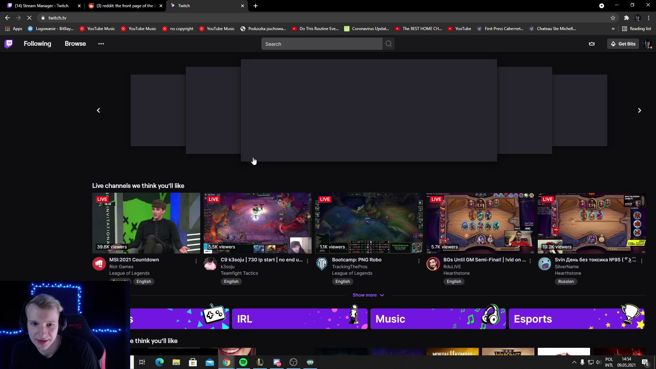Show previous carousel stream arrow
Screen dimensions: 656x369
pos(98,110)
